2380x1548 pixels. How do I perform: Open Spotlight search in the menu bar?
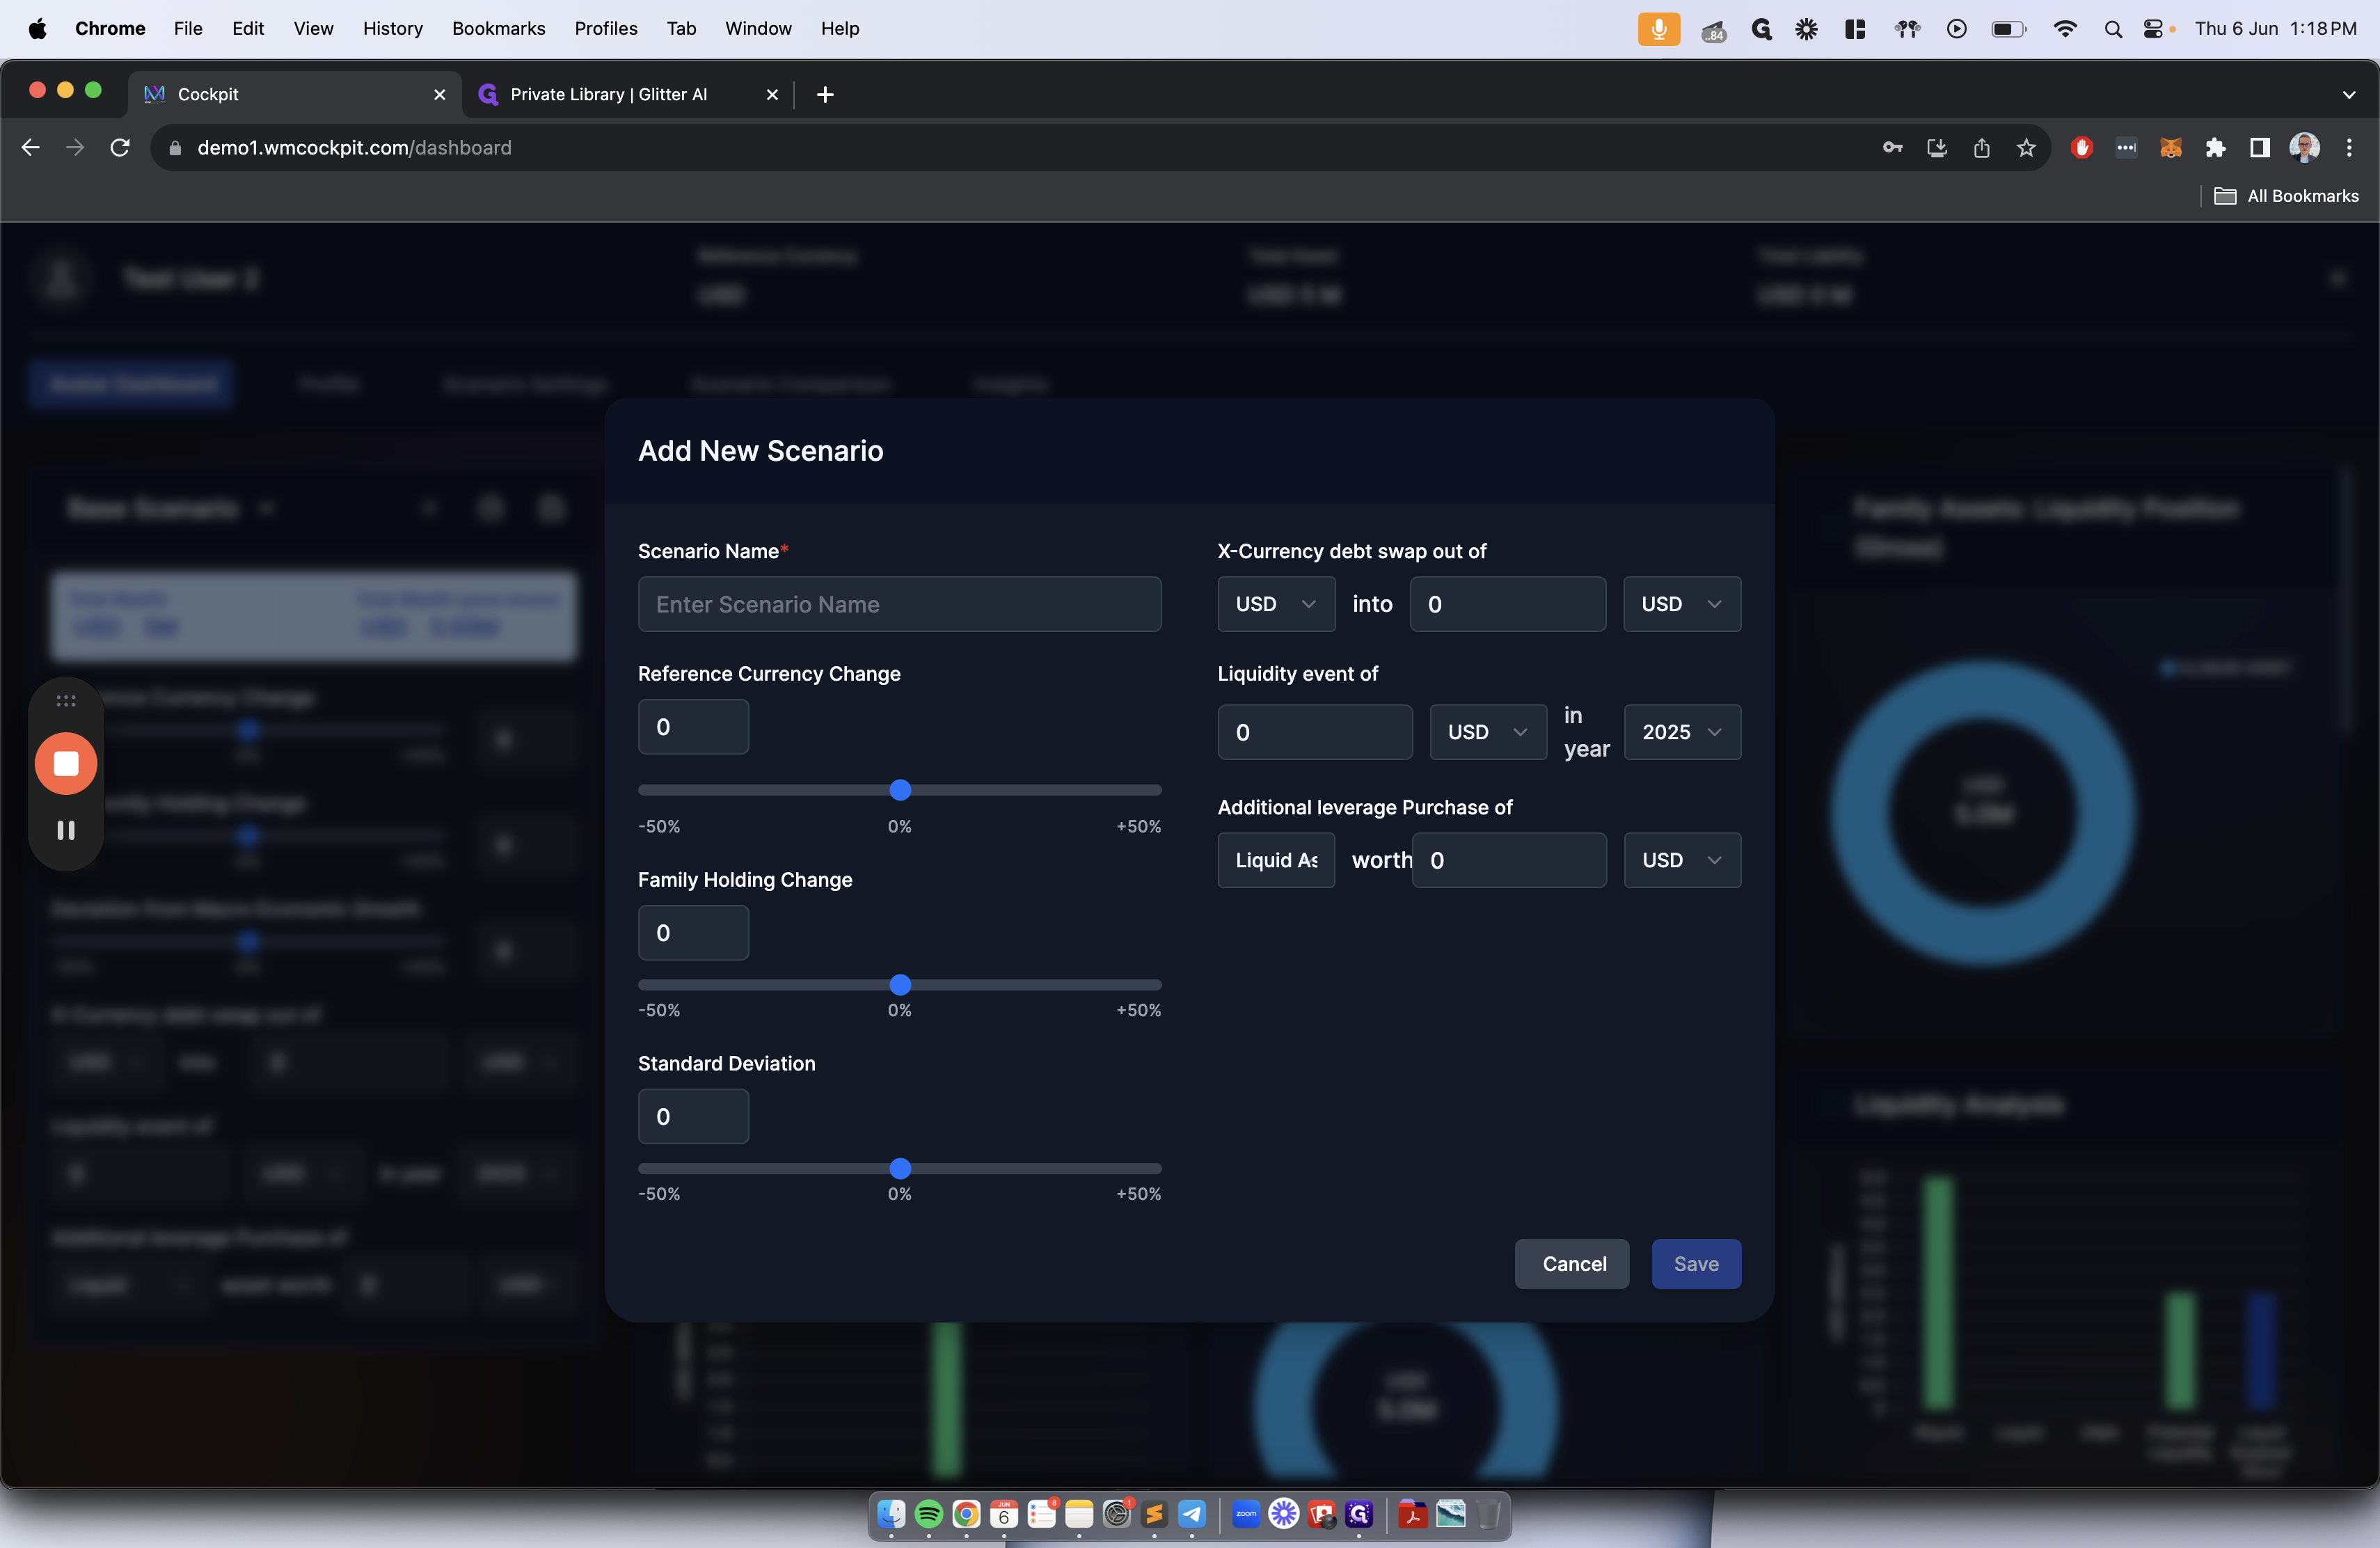(2113, 29)
